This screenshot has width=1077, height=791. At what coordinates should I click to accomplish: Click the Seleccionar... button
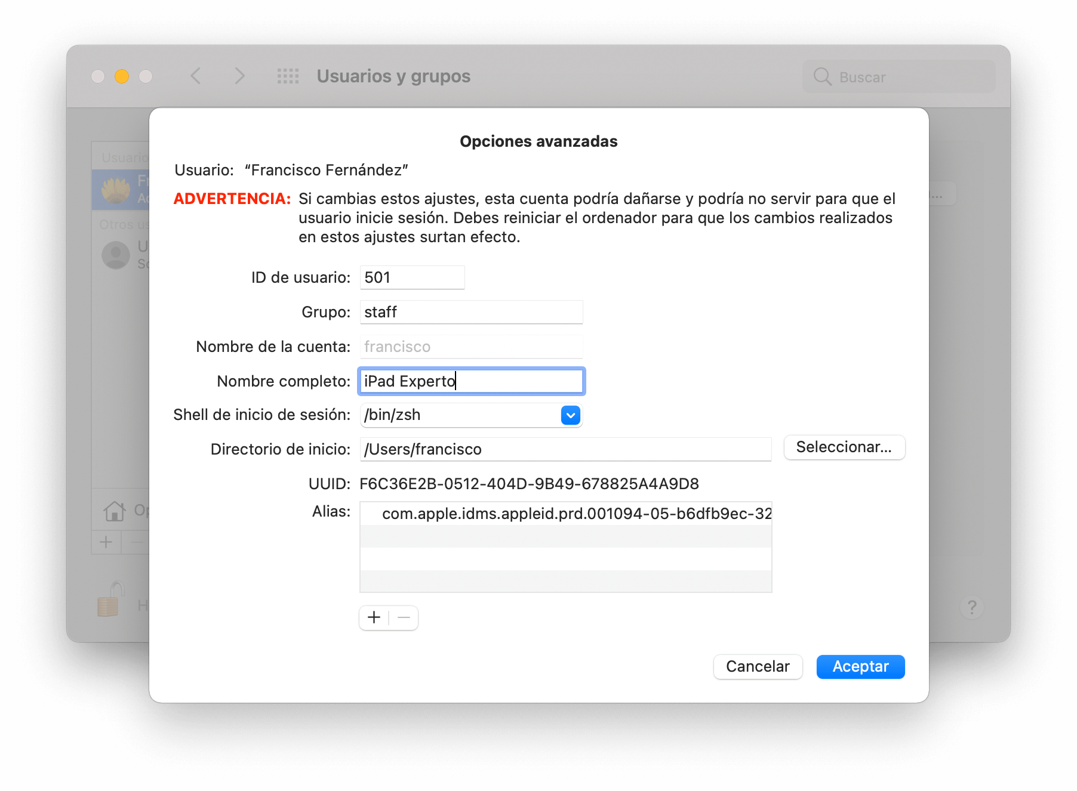(844, 447)
